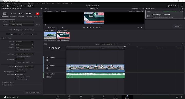Open Render Entire Timeline dropdown
The height and width of the screenshot is (99, 185).
click(107, 44)
